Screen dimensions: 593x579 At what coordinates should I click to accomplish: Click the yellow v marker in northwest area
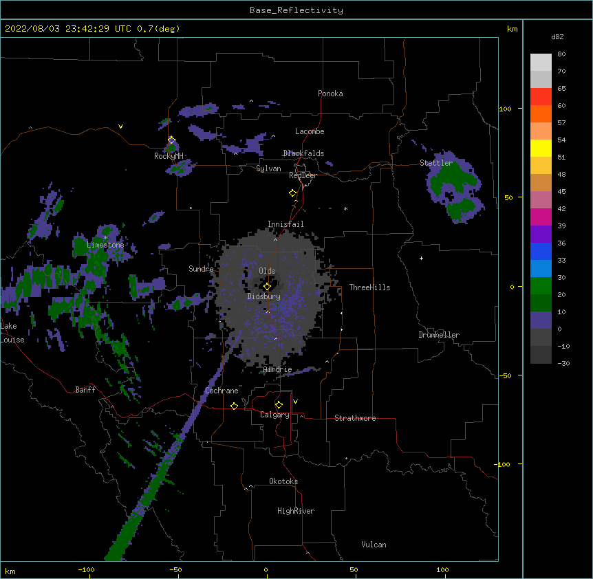click(x=120, y=127)
